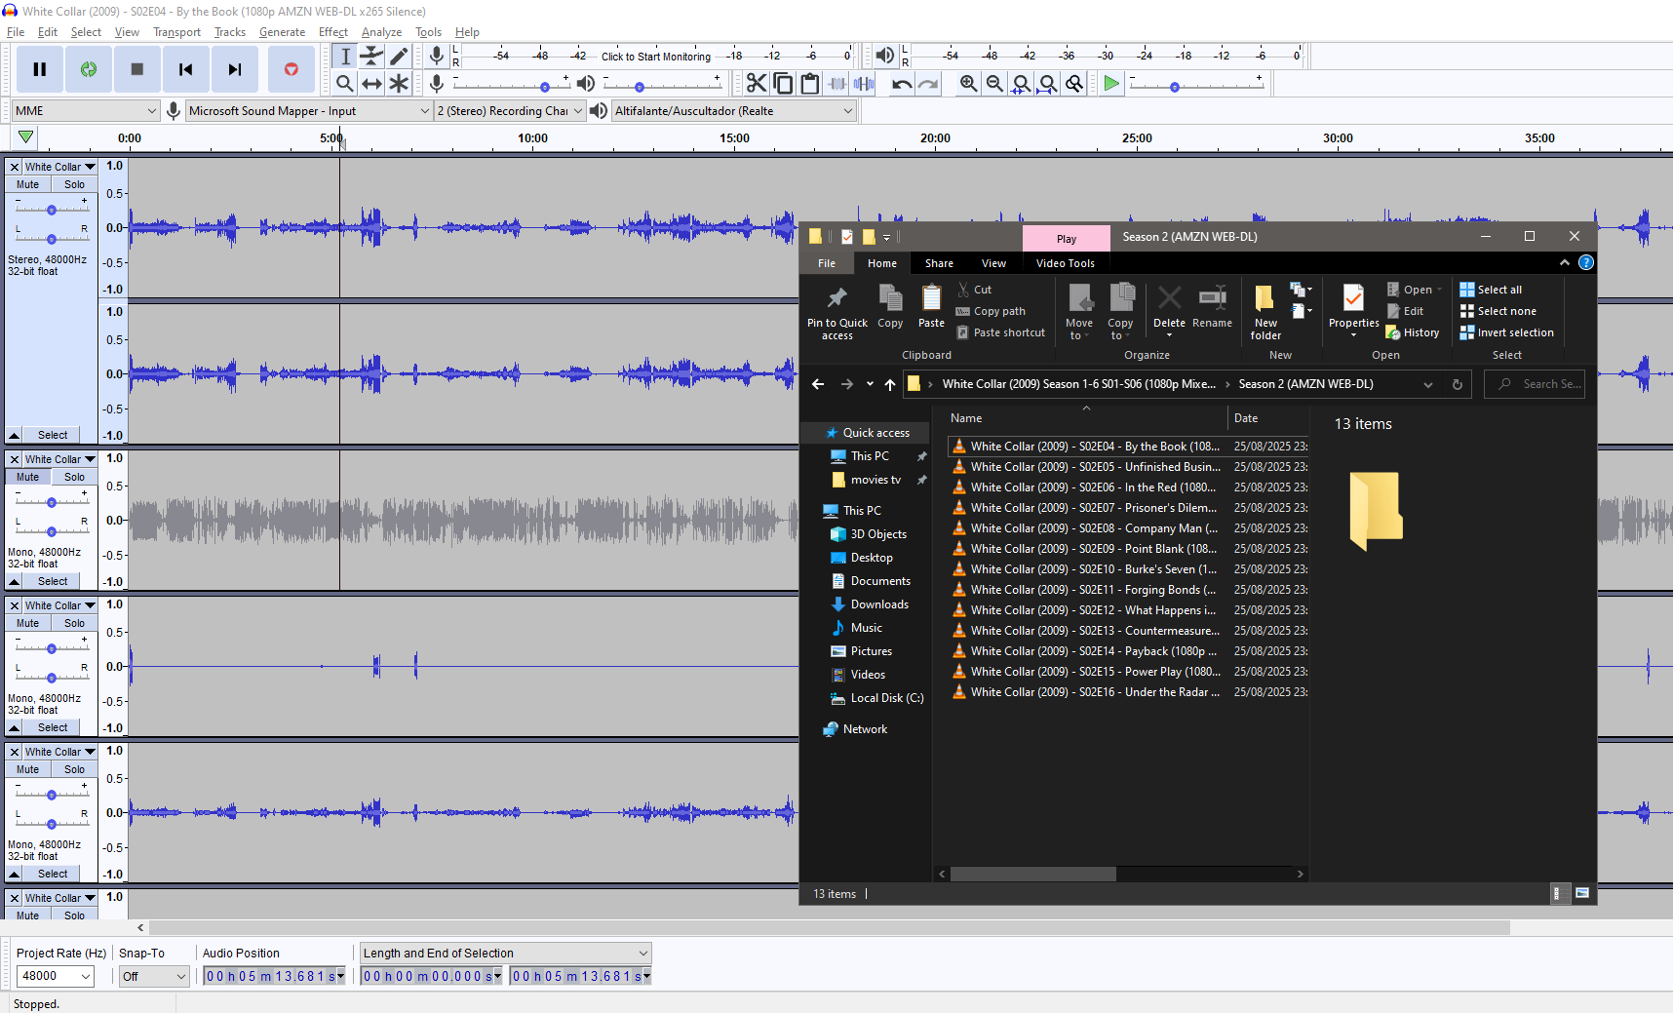The width and height of the screenshot is (1673, 1013).
Task: Click the playback meter speaker icon
Action: tap(884, 56)
